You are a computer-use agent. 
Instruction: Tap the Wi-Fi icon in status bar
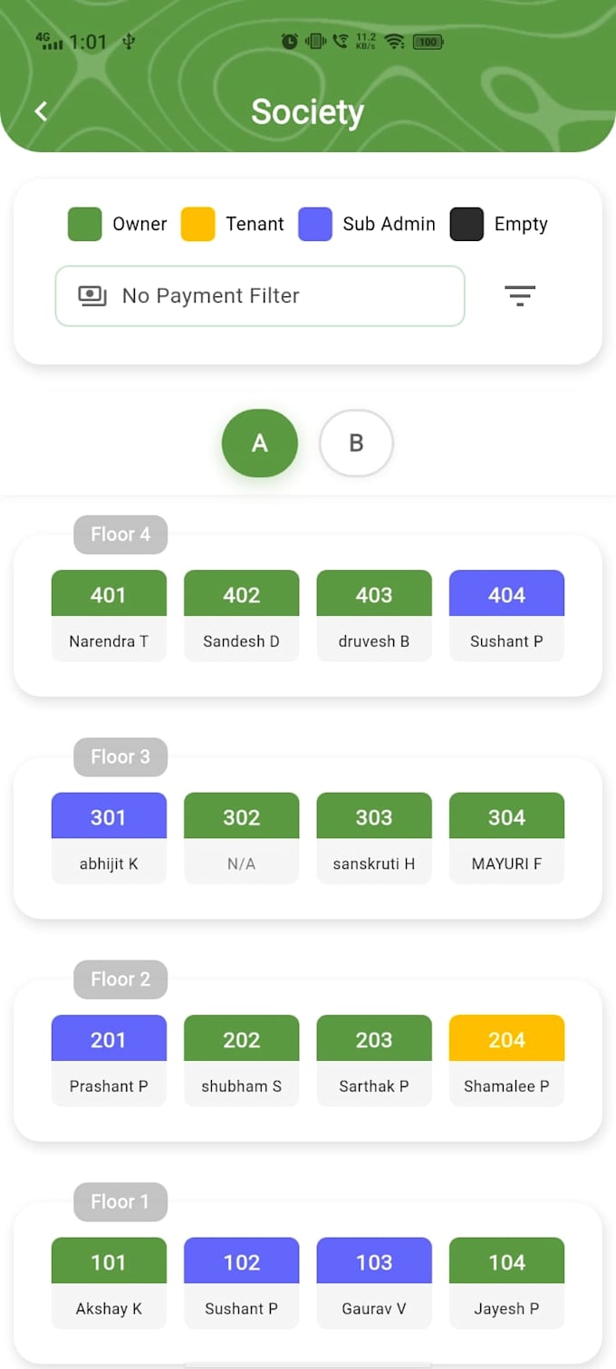(x=394, y=41)
